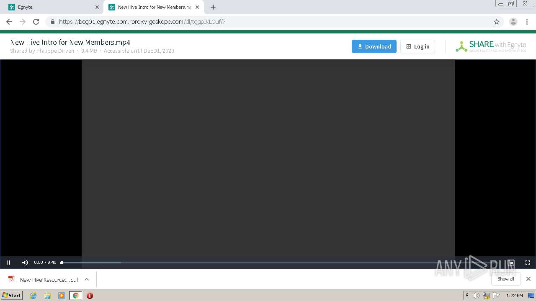This screenshot has height=301, width=536.
Task: Open the red antivirus taskbar icon
Action: click(90, 296)
